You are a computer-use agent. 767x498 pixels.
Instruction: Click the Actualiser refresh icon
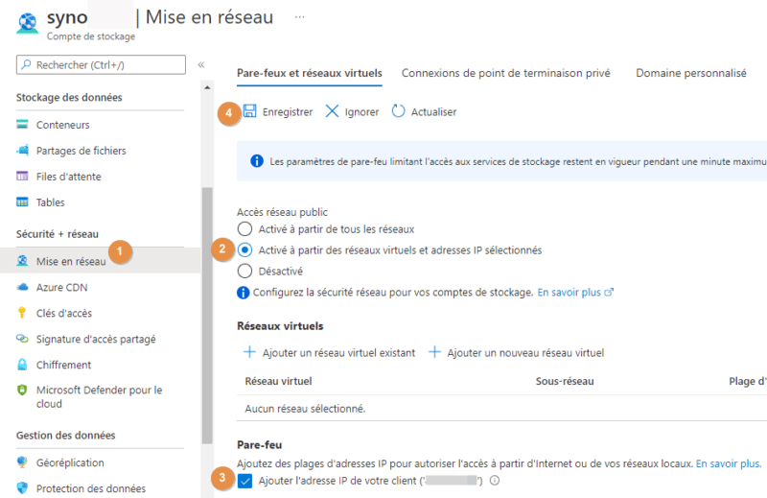[x=398, y=111]
